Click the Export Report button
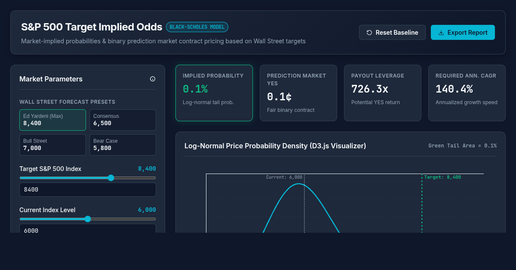The image size is (516, 270). click(463, 33)
